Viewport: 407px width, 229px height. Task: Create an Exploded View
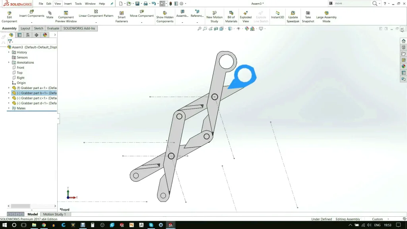(x=246, y=17)
